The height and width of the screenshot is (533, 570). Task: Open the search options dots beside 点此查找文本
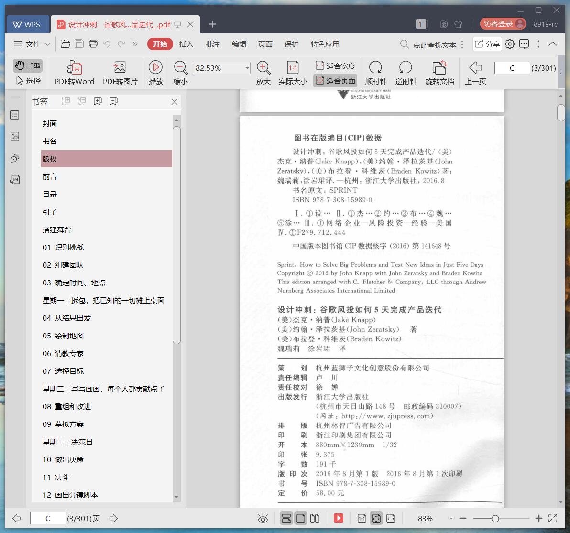click(462, 44)
